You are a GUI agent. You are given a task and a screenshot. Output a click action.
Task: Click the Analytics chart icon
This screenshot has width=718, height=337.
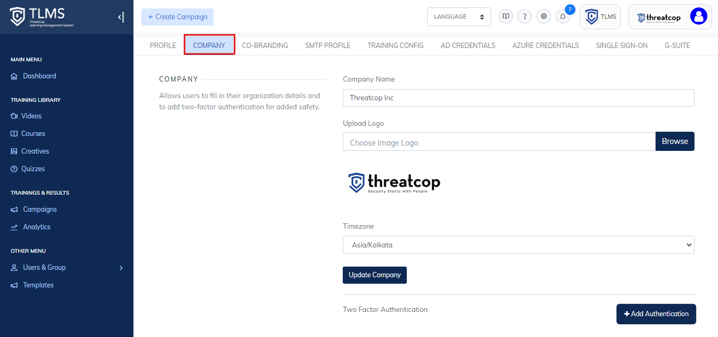(14, 227)
